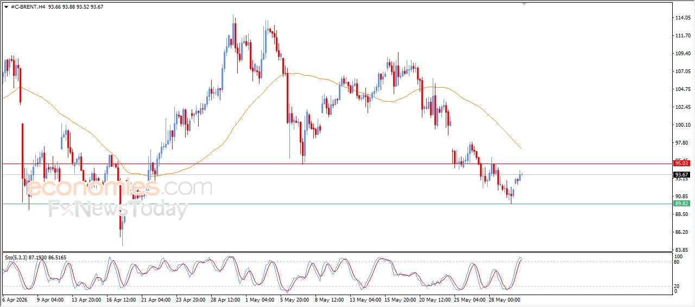Click the 114.05 price axis value
This screenshot has width=695, height=307.
click(x=683, y=18)
